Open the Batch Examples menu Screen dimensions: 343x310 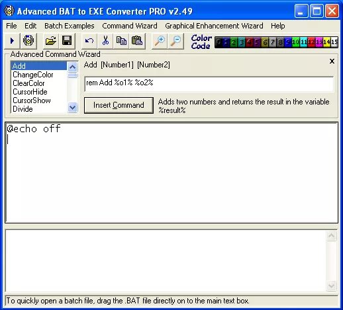tap(70, 26)
